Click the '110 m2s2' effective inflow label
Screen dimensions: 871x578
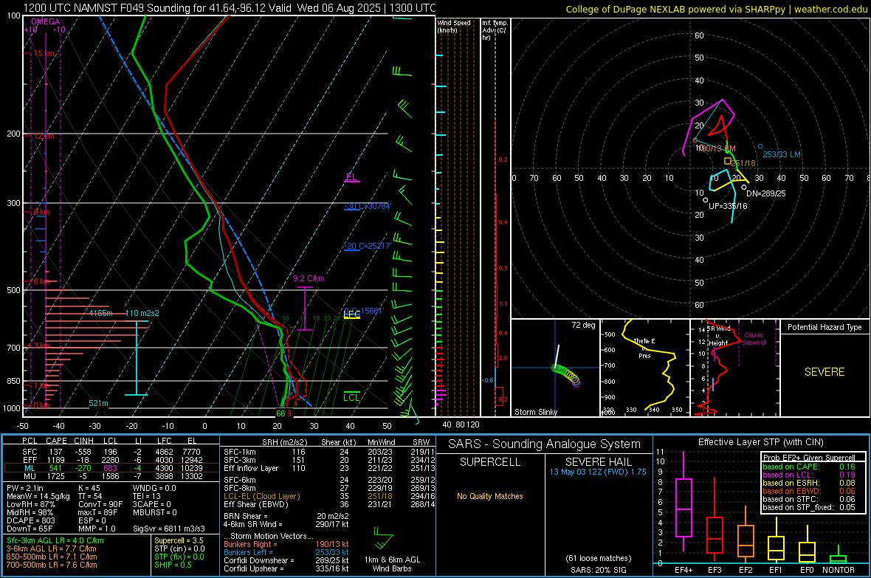142,313
